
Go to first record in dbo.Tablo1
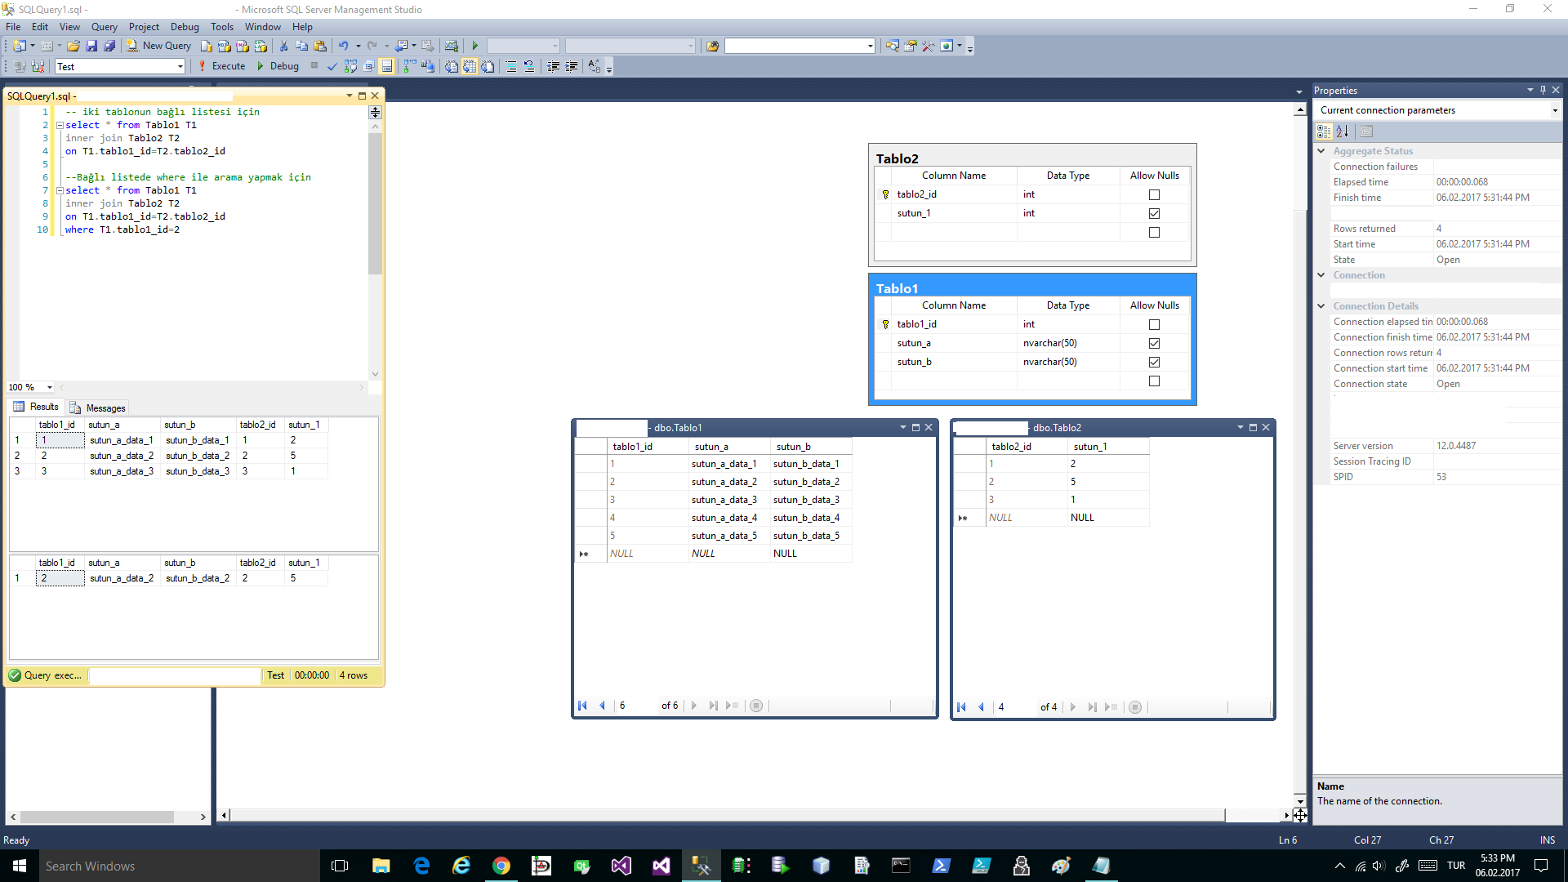click(582, 706)
